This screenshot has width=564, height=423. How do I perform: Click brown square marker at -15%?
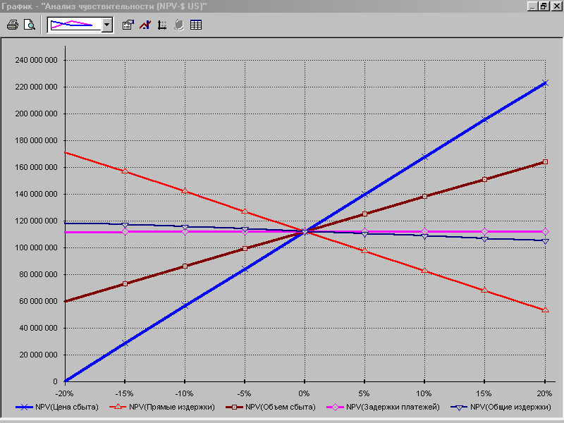pos(125,284)
